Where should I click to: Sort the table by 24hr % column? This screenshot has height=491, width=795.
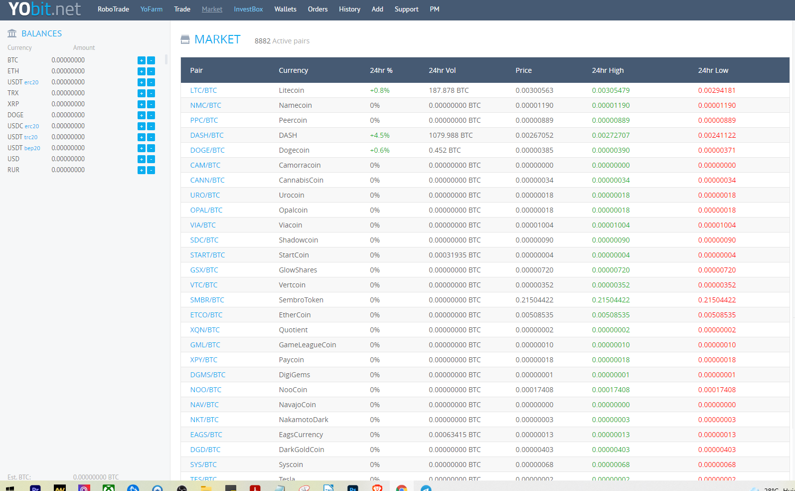point(381,70)
